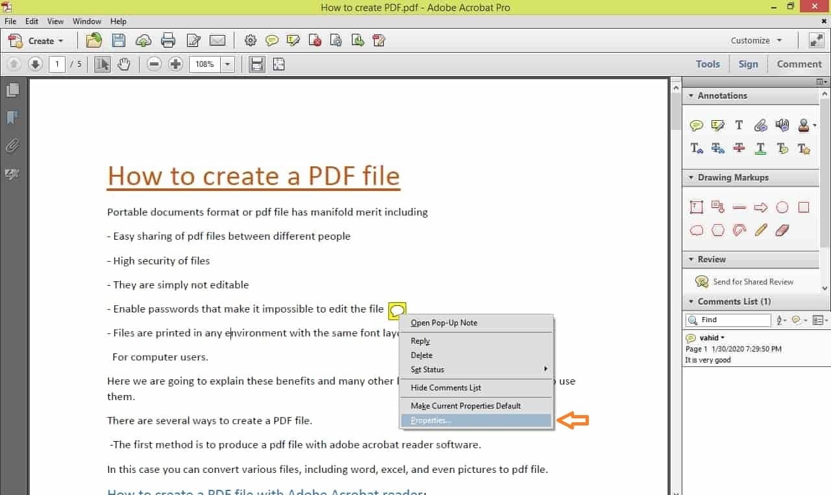Open the zoom level dropdown
The width and height of the screenshot is (831, 495).
tap(227, 64)
